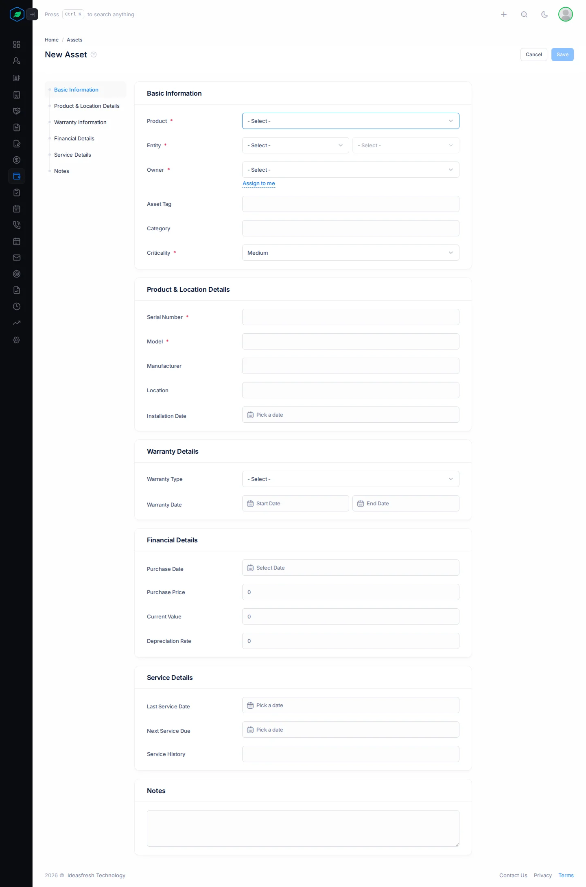Screen dimensions: 586x887
Task: Click the Serial Number input field
Action: [x=351, y=317]
